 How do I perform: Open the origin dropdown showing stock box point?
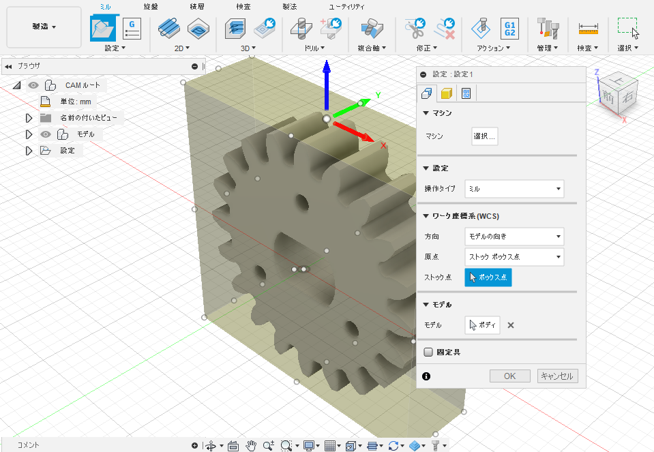[x=514, y=257]
